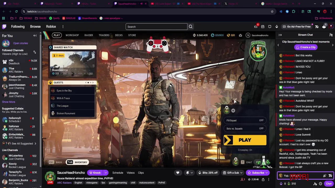Show previous clip banner with left chevron
Image resolution: width=335 pixels, height=188 pixels.
pyautogui.click(x=278, y=45)
